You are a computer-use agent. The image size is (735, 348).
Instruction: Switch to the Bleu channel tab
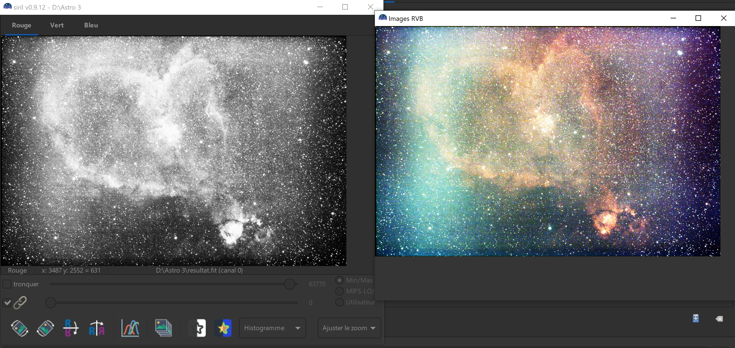click(91, 25)
